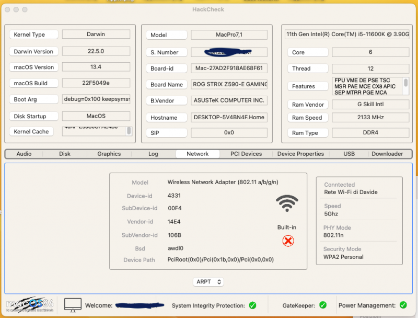
Task: Click the Board-id label button
Action: pyautogui.click(x=167, y=69)
